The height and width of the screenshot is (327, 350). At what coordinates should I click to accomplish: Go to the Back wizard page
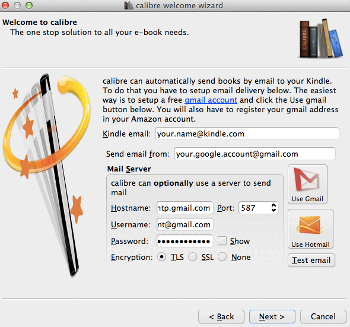(x=221, y=316)
